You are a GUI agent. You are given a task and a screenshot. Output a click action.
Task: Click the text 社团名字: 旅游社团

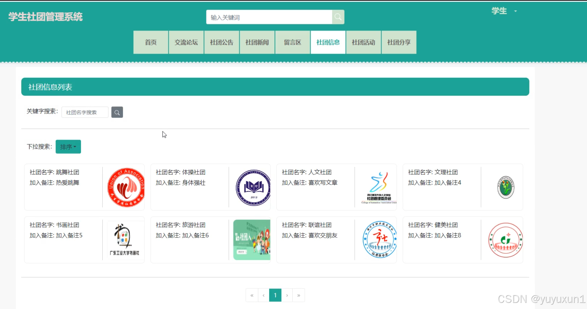point(181,225)
